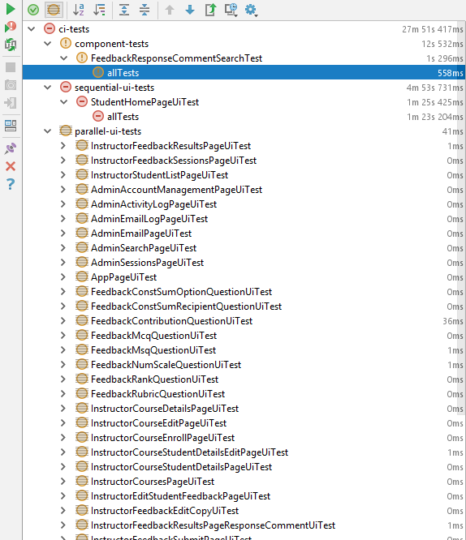This screenshot has height=540, width=466.
Task: Collapse the ci-tests root node
Action: pyautogui.click(x=32, y=29)
